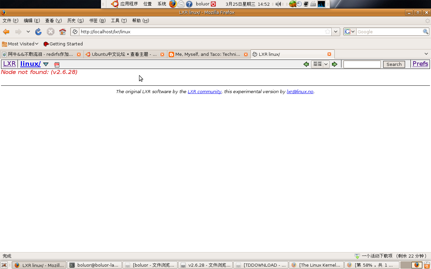The height and width of the screenshot is (269, 431).
Task: Follow the LXR community link
Action: pyautogui.click(x=204, y=91)
